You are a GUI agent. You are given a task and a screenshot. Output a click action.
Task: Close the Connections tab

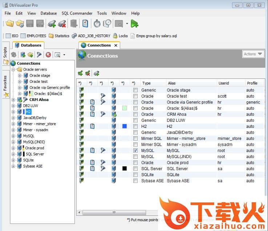coord(116,45)
